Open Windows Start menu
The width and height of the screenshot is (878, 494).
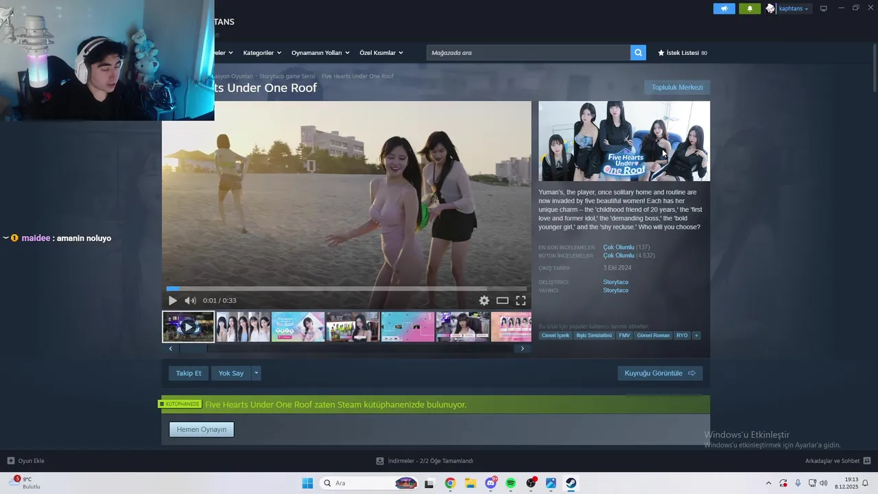pyautogui.click(x=307, y=483)
